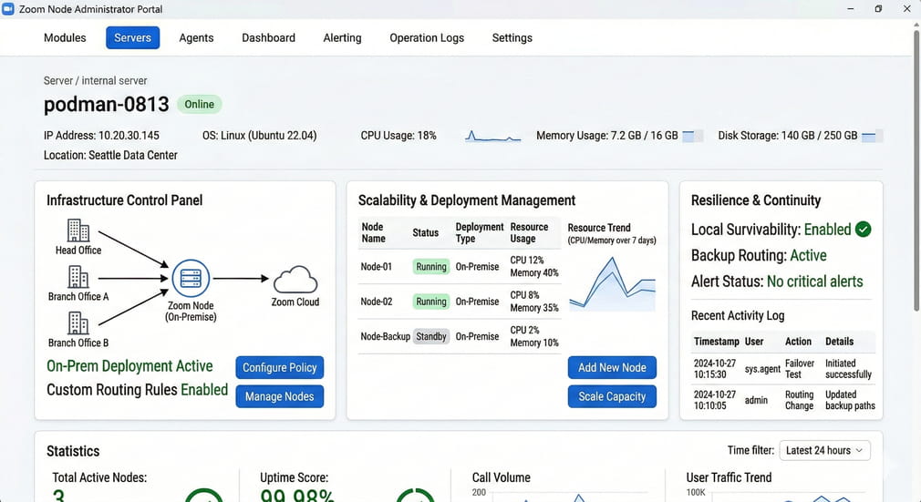This screenshot has height=502, width=921.
Task: Click the CPU usage sparkline graph
Action: pos(492,137)
